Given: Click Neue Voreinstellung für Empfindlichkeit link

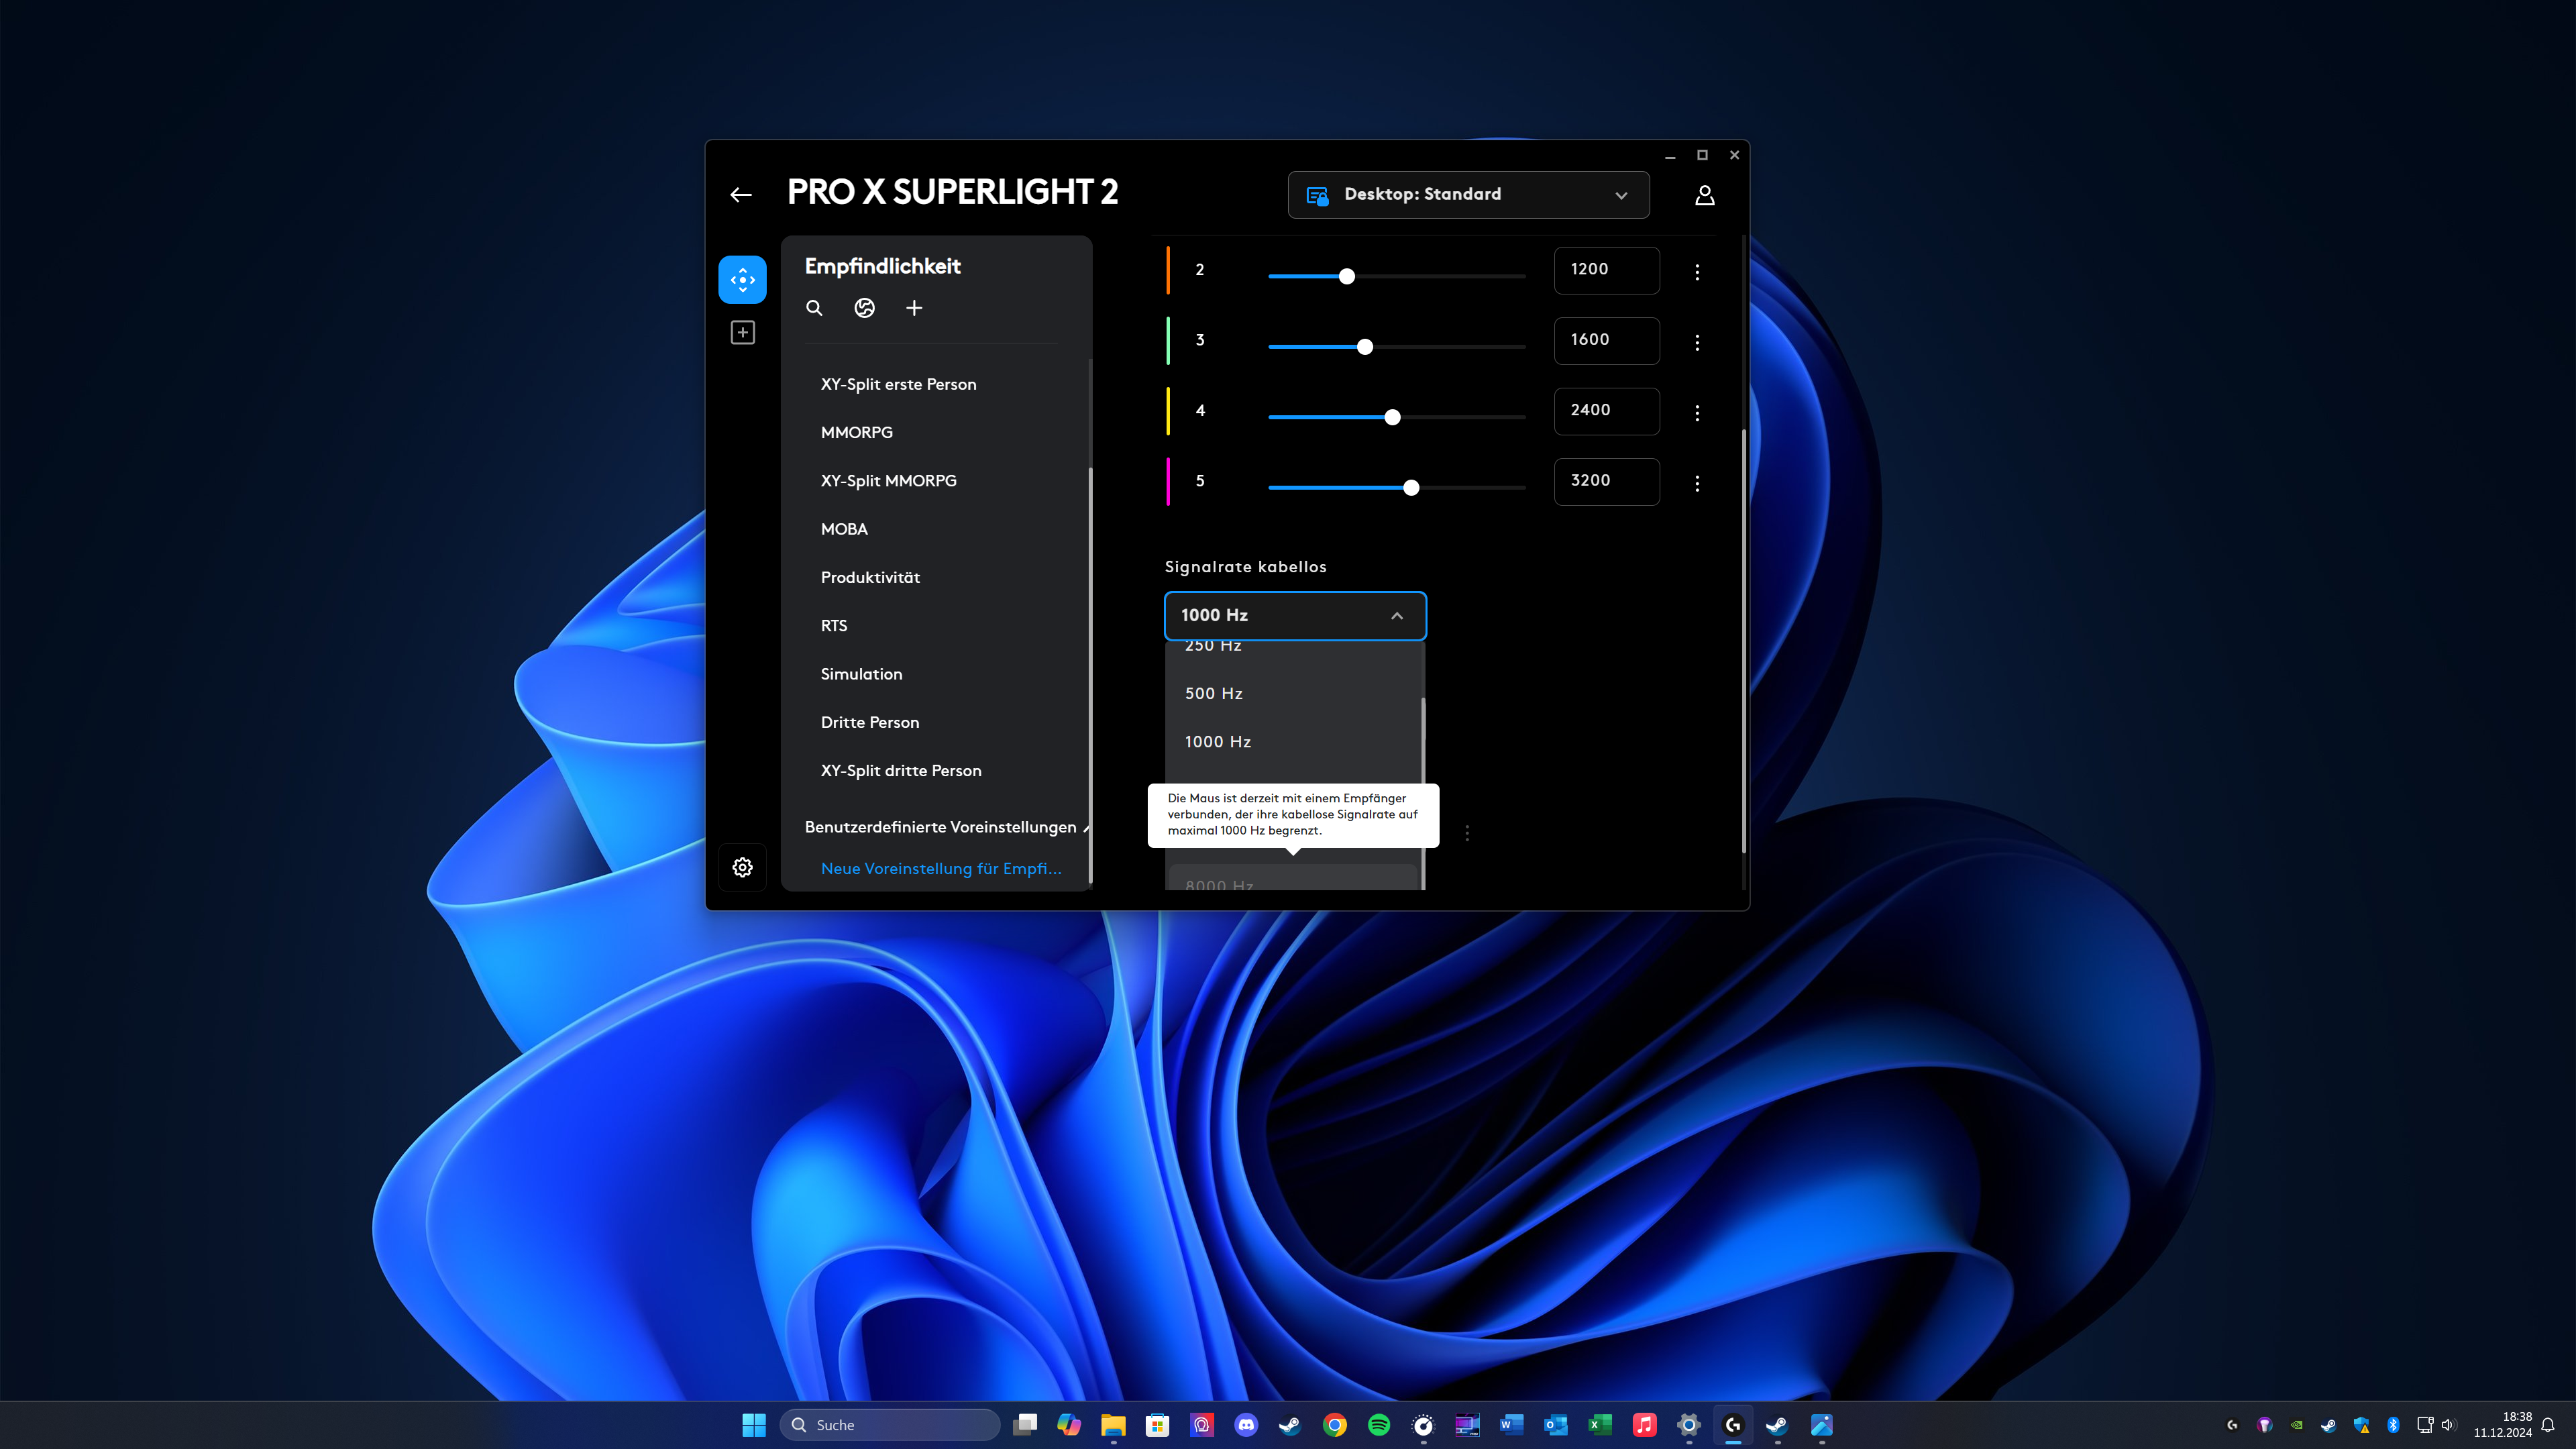Looking at the screenshot, I should 940,868.
